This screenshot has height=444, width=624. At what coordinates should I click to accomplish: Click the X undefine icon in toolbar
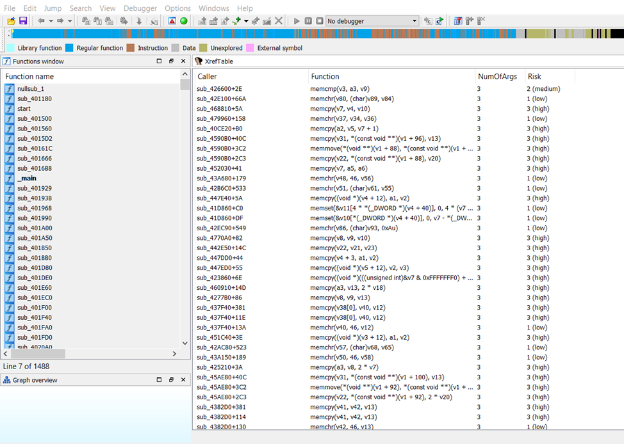click(279, 20)
